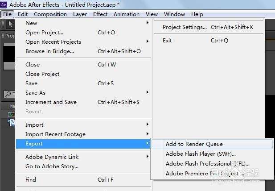Click Increment and Save
This screenshot has height=191, width=275.
coord(51,102)
